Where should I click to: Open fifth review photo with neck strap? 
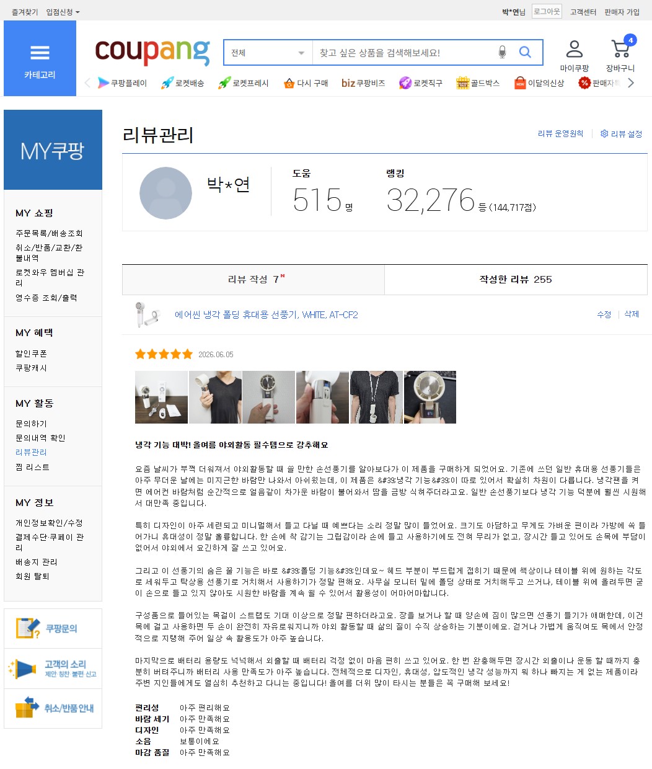pyautogui.click(x=376, y=398)
